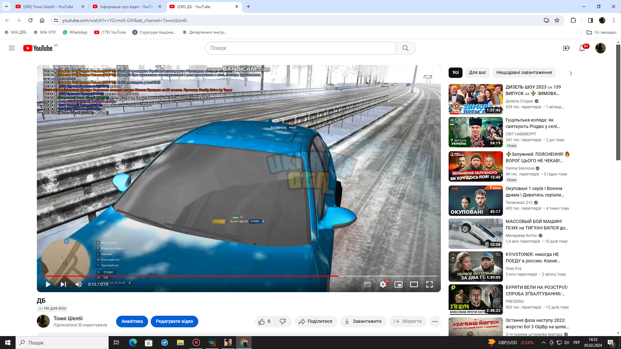Viewport: 621px width, 349px height.
Task: Close the Інформація про відео browser tab
Action: tap(160, 6)
